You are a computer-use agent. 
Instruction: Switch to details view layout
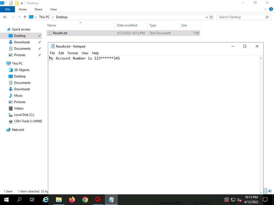point(265,191)
